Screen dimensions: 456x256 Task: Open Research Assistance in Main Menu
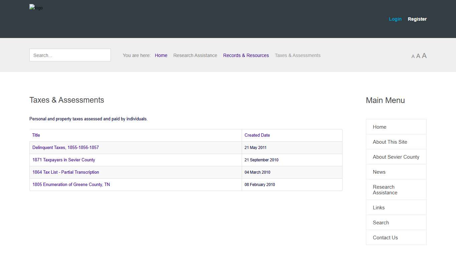[385, 190]
